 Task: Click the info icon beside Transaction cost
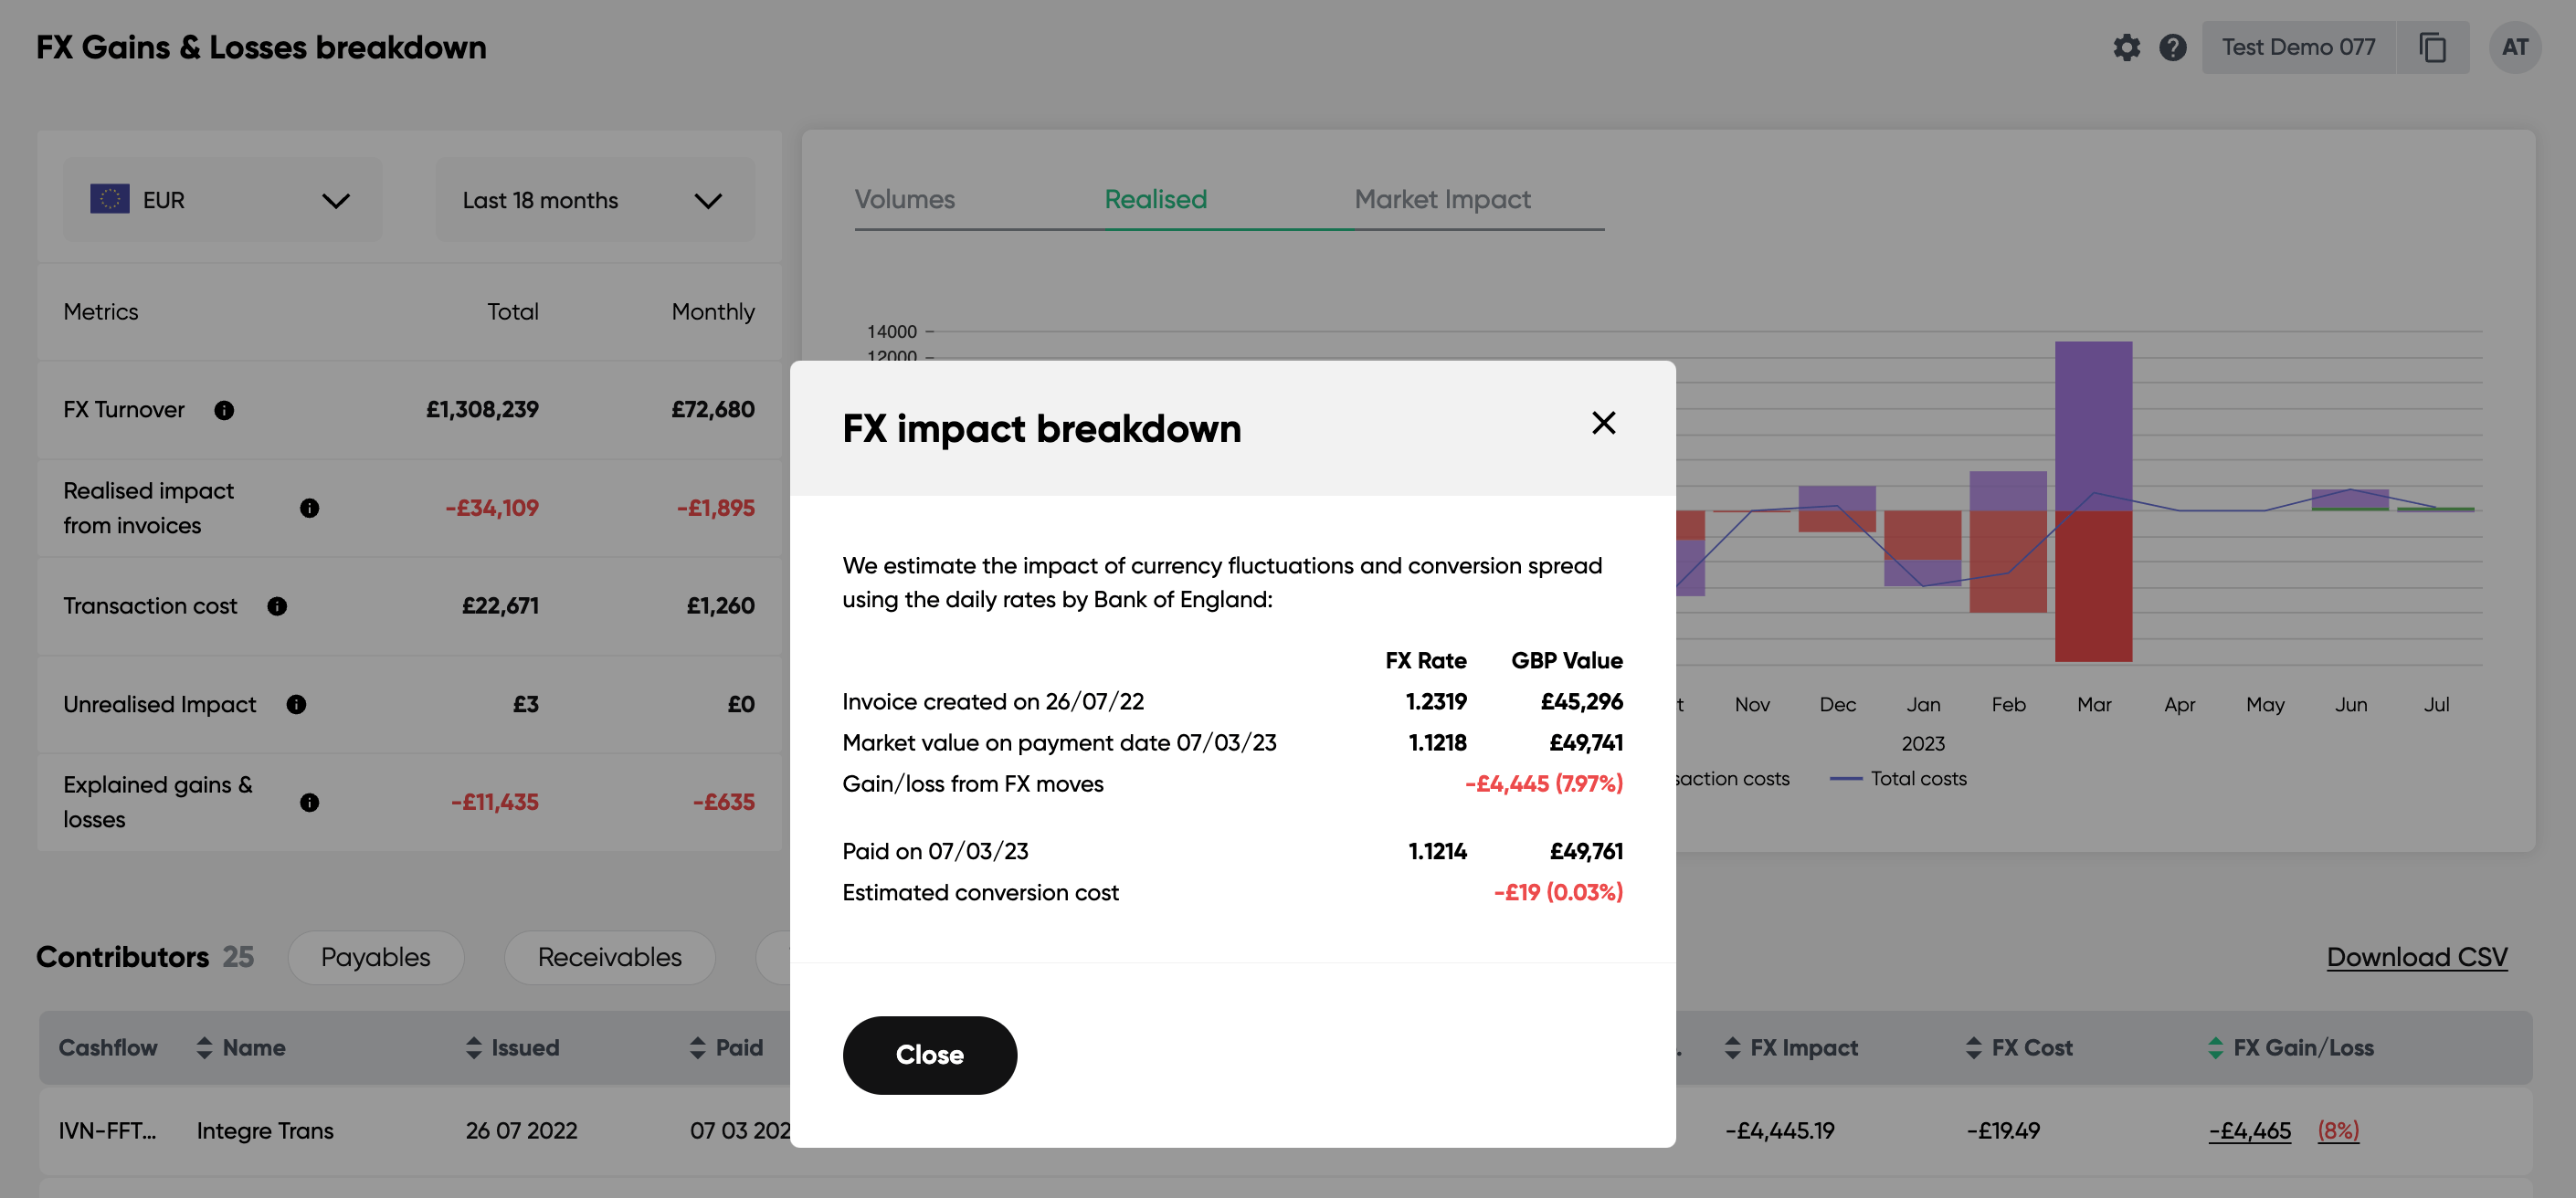pos(277,606)
